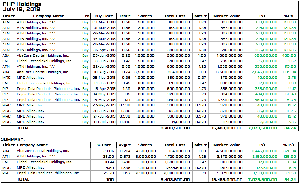Click the Trn column header
The height and width of the screenshot is (184, 300).
86,16
